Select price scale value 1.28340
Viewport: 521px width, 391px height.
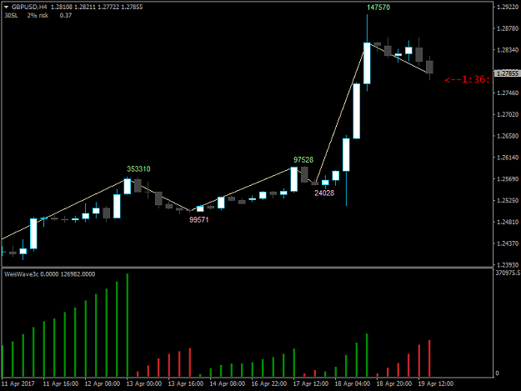(508, 50)
